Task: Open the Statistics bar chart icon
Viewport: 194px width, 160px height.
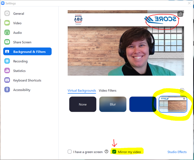Action: coord(7,71)
